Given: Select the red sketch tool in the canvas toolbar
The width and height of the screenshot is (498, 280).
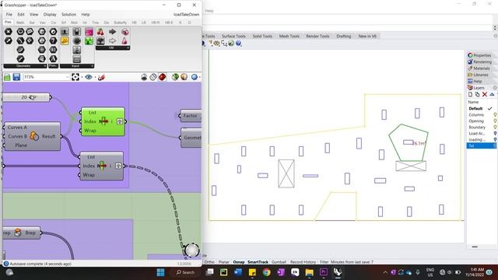Looking at the screenshot, I should pyautogui.click(x=101, y=77).
